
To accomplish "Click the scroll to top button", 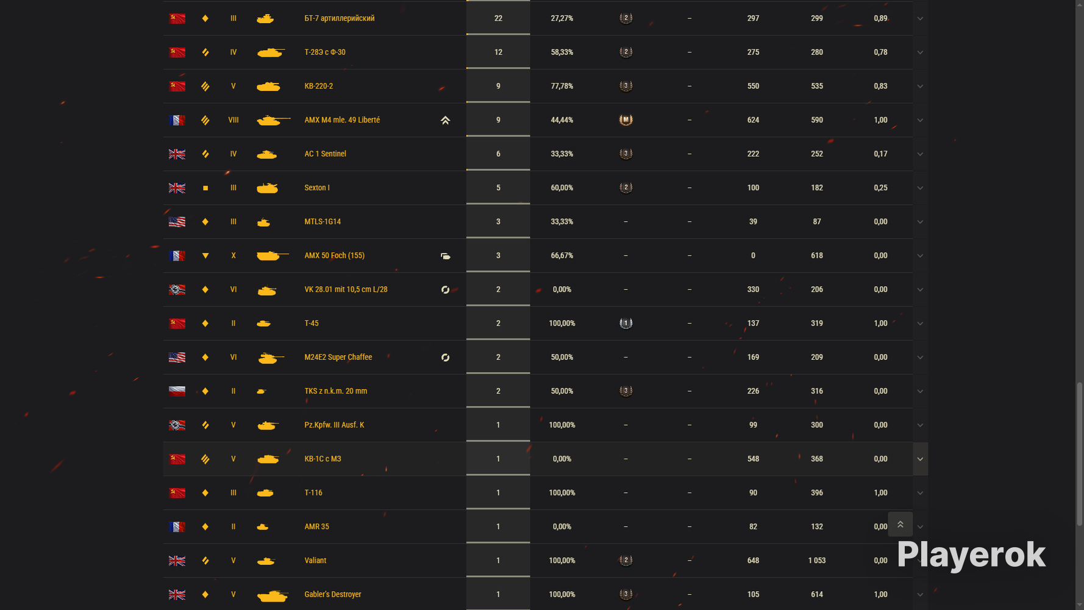I will point(900,524).
